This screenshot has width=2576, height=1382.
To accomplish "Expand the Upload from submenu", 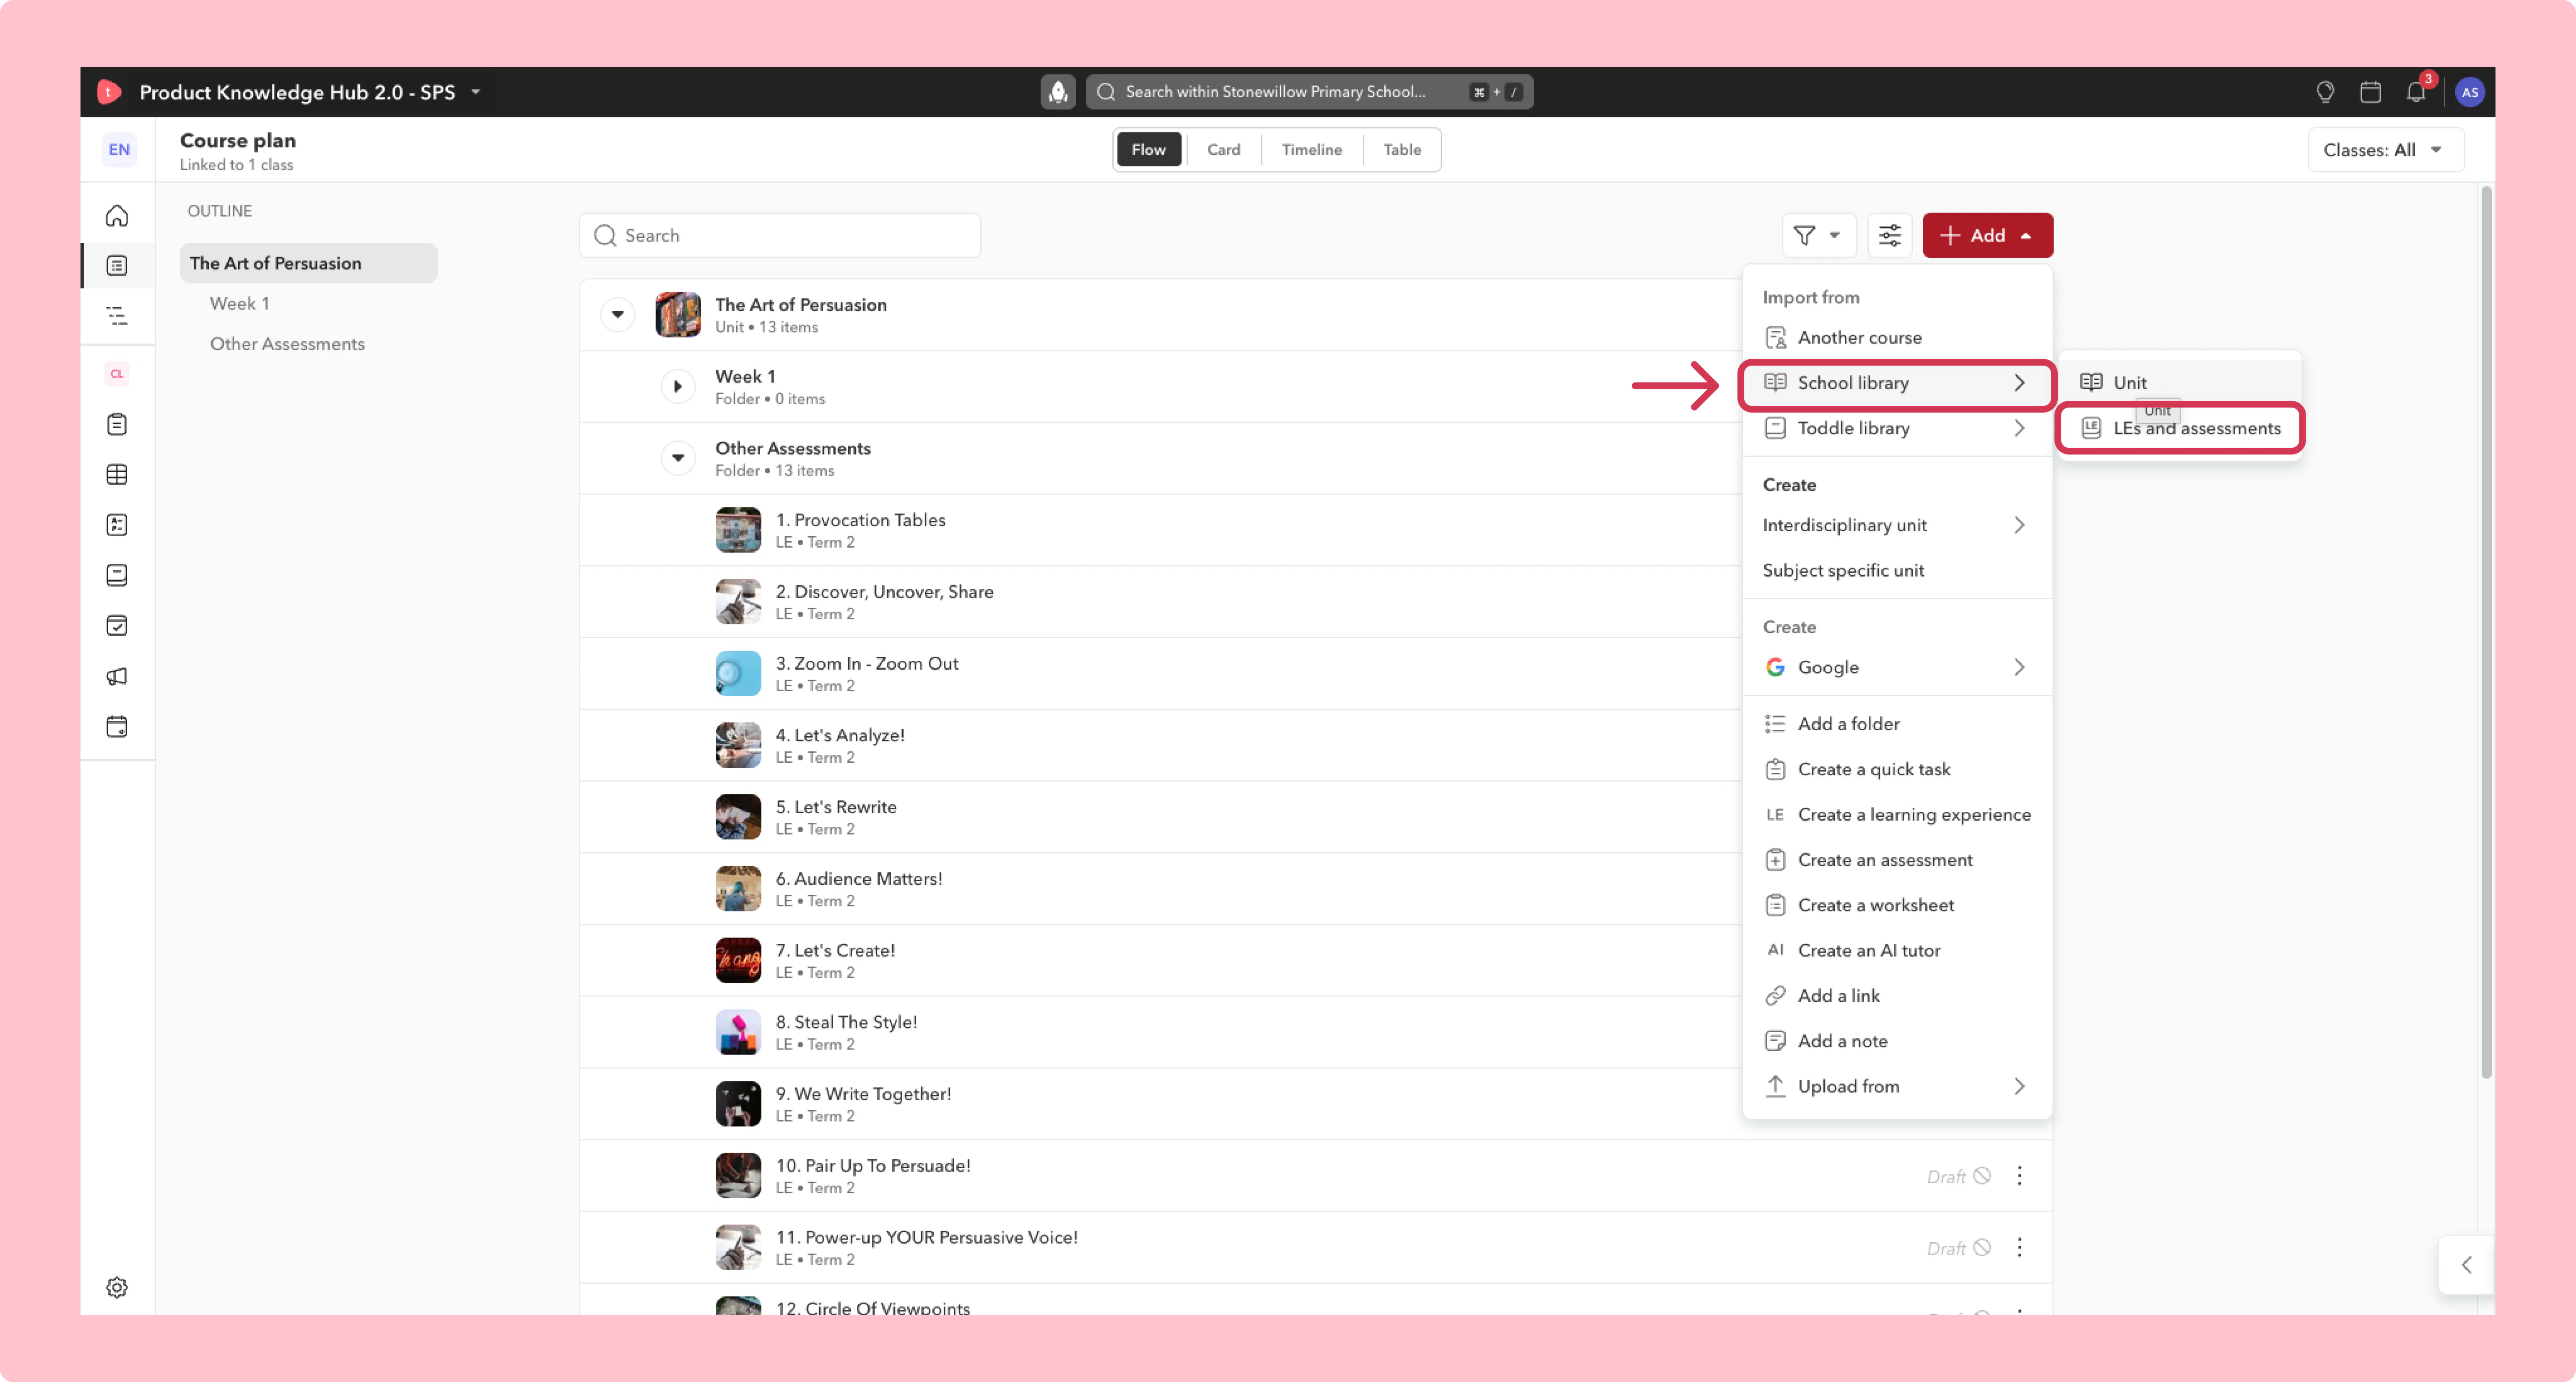I will pyautogui.click(x=1897, y=1086).
